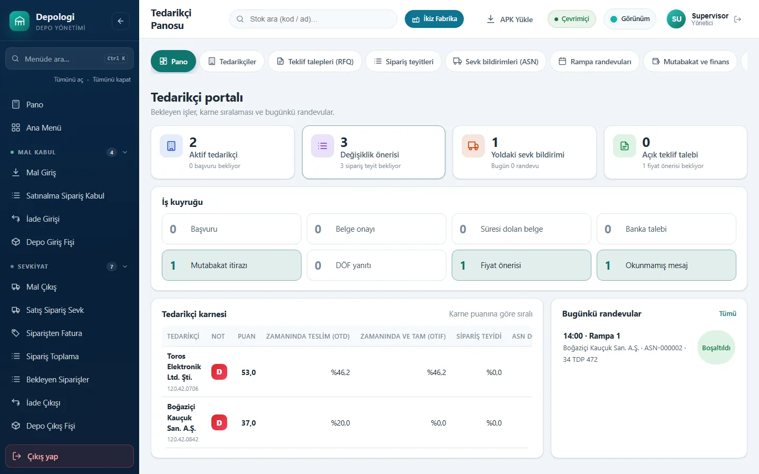Select the Sipariş teyitleri tab
Screen dimensions: 759x474
(x=403, y=61)
